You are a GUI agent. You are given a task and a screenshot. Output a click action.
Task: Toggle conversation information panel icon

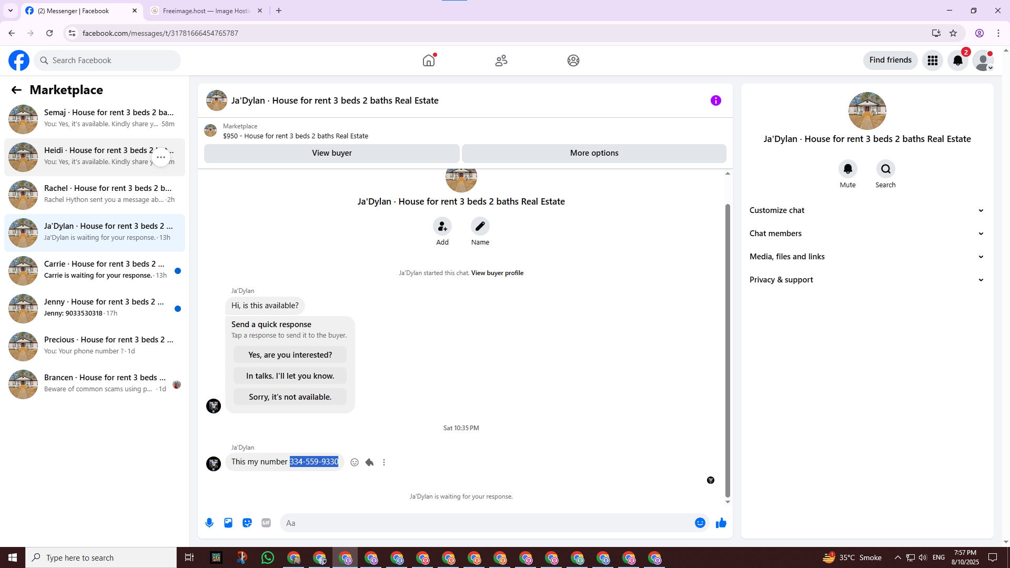(715, 100)
